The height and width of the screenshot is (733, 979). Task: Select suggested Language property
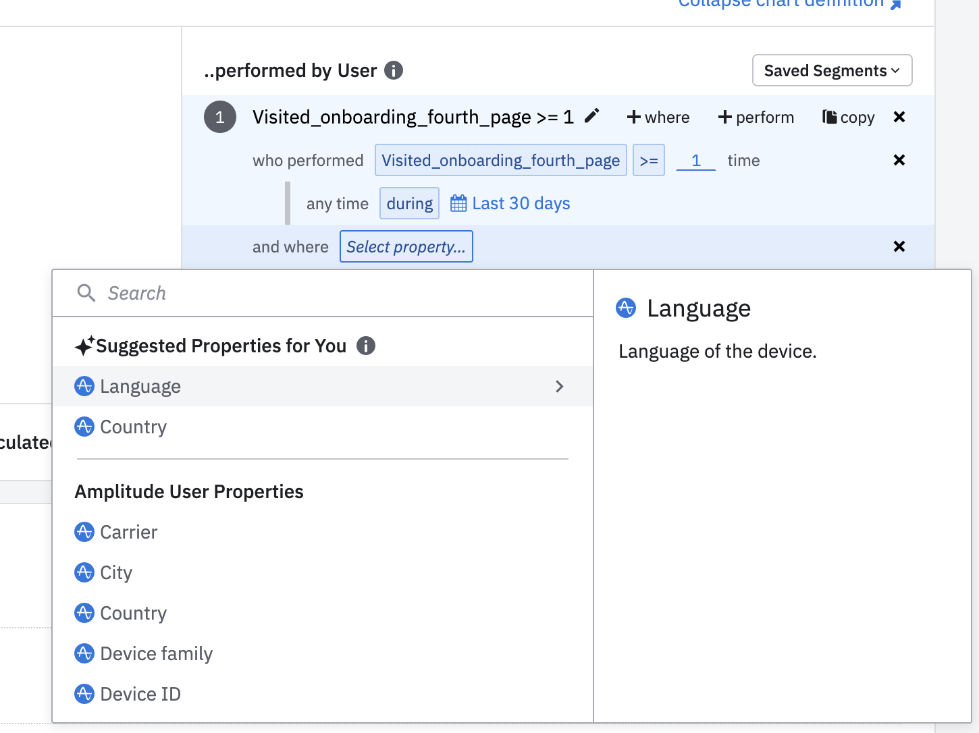point(323,386)
